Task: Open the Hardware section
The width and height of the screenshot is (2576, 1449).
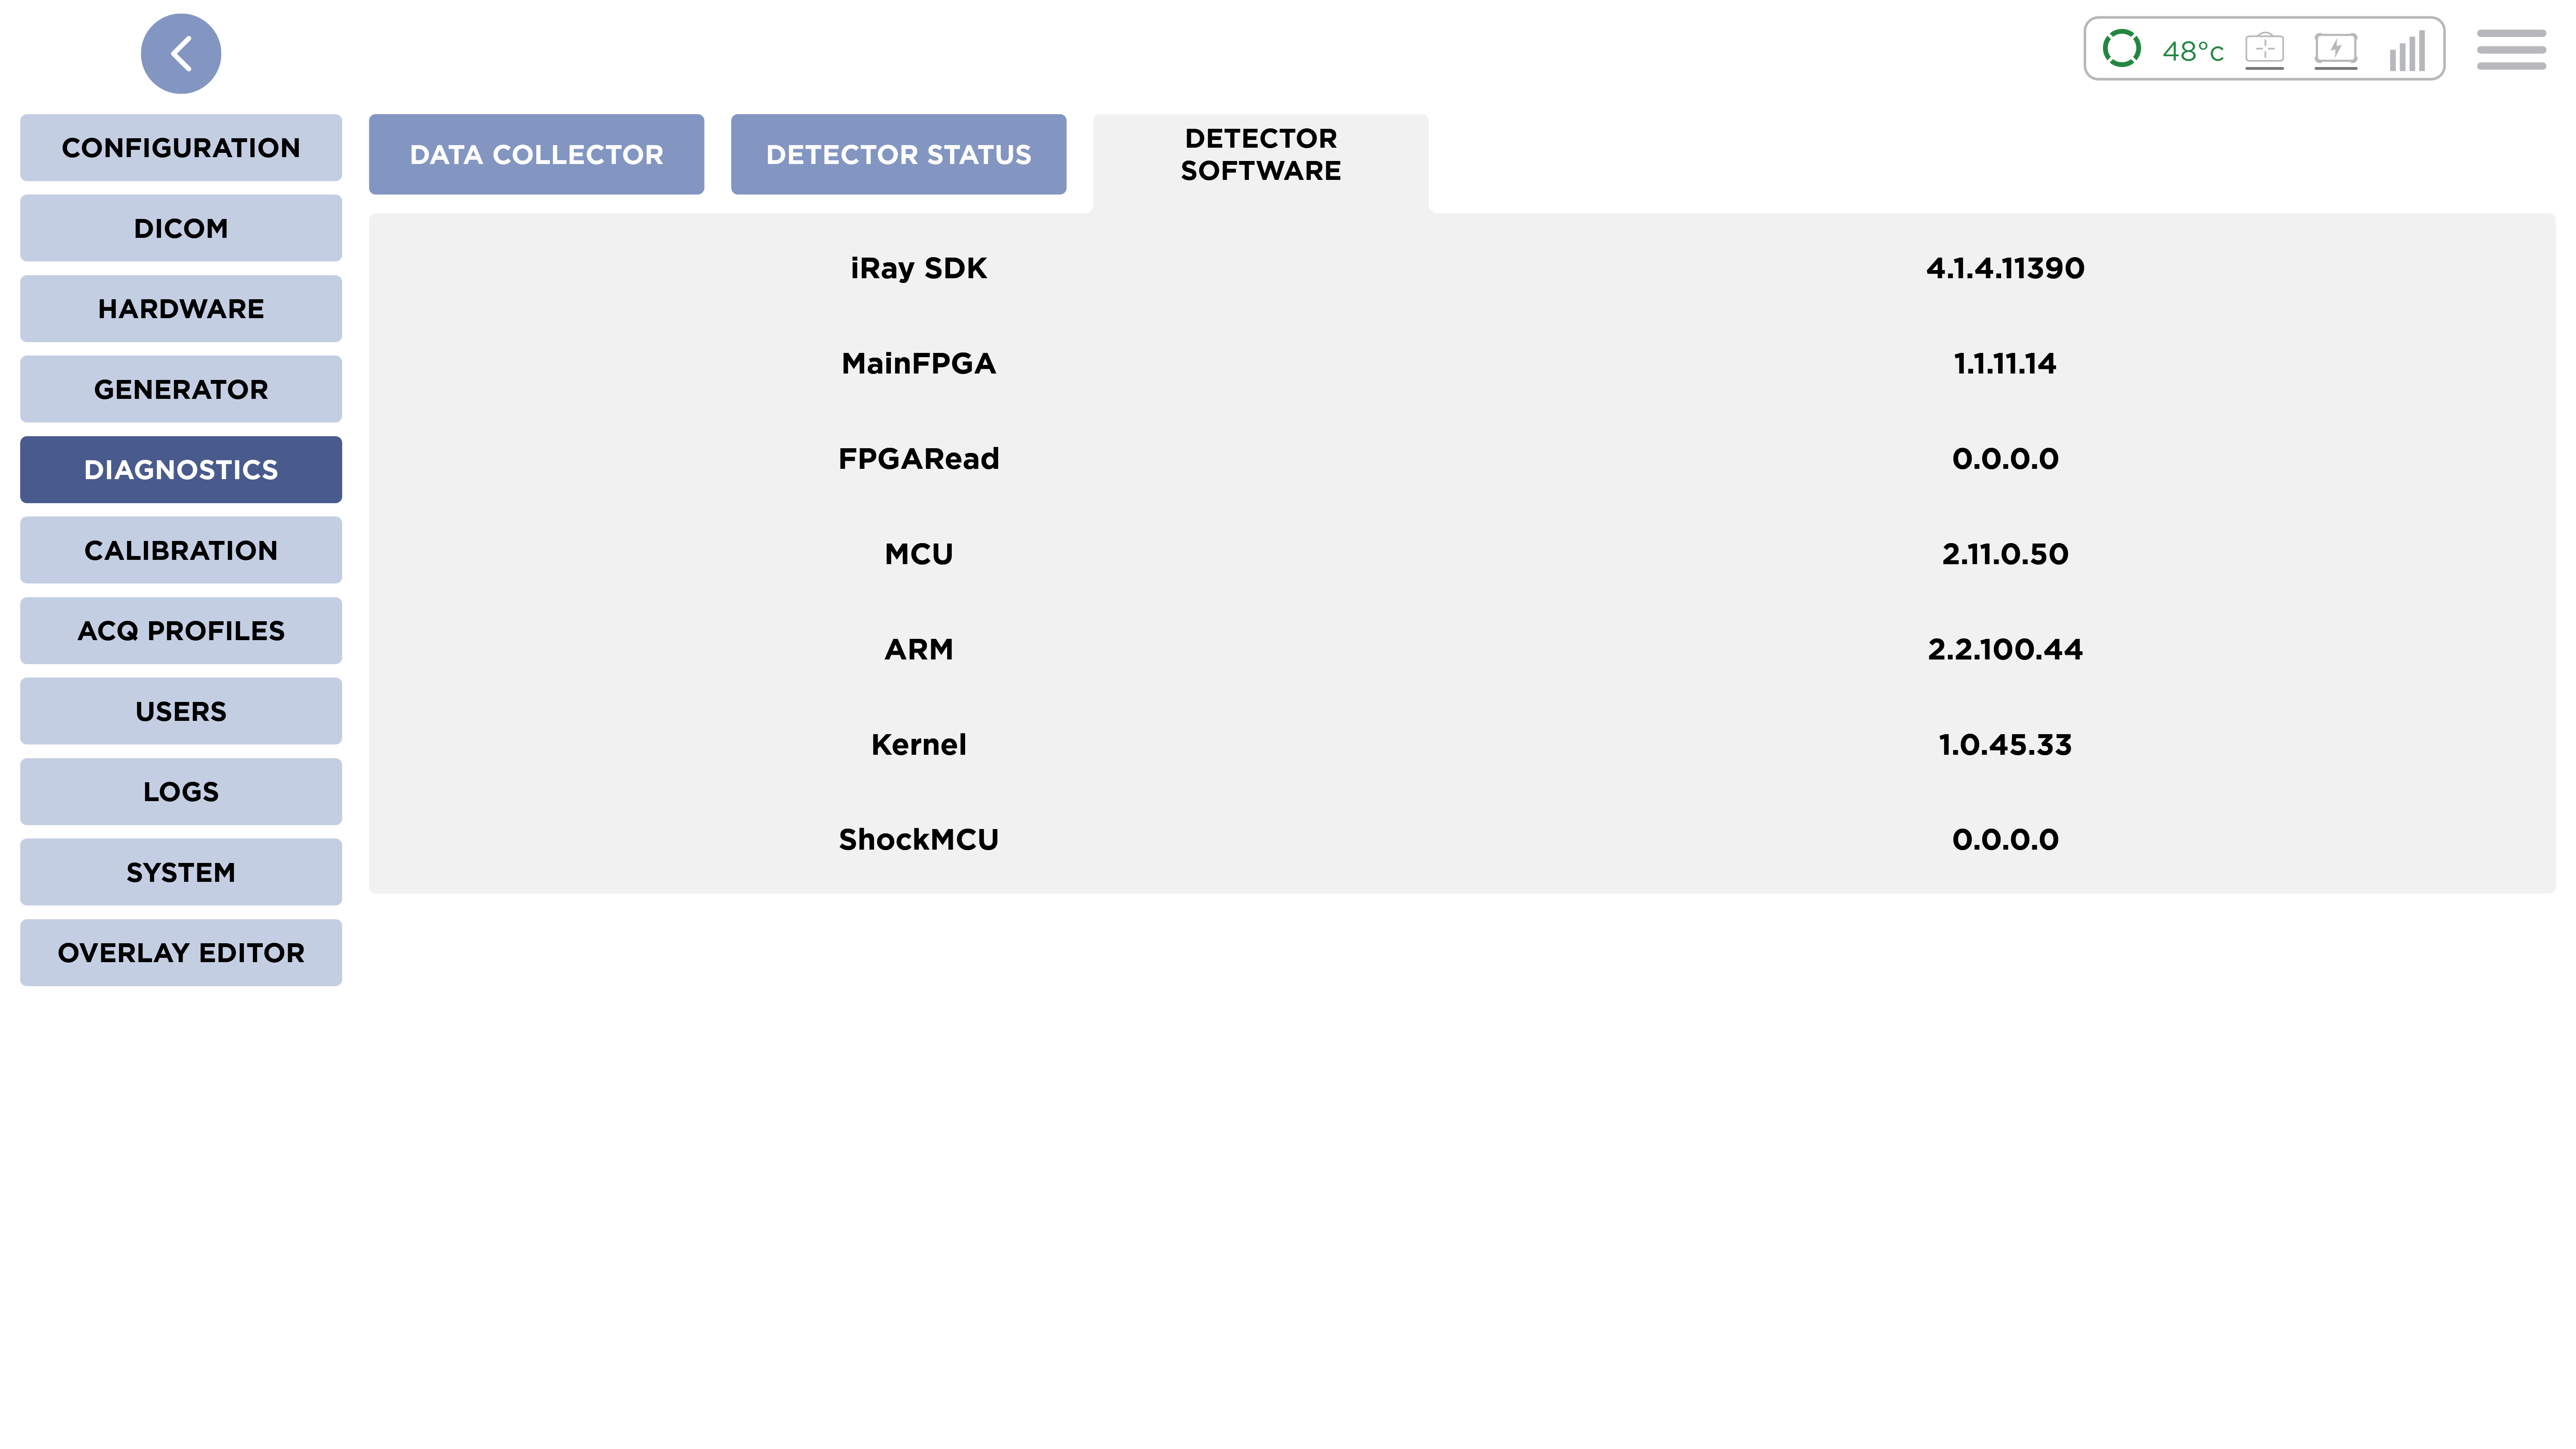Action: click(x=181, y=309)
